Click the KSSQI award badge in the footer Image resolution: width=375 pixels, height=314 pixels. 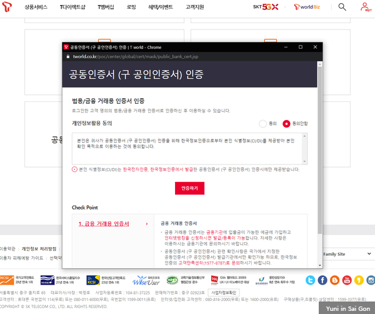pos(60,280)
